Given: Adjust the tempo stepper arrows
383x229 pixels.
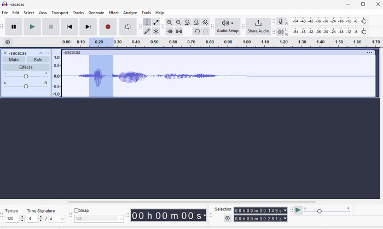Looking at the screenshot, I should click(22, 219).
